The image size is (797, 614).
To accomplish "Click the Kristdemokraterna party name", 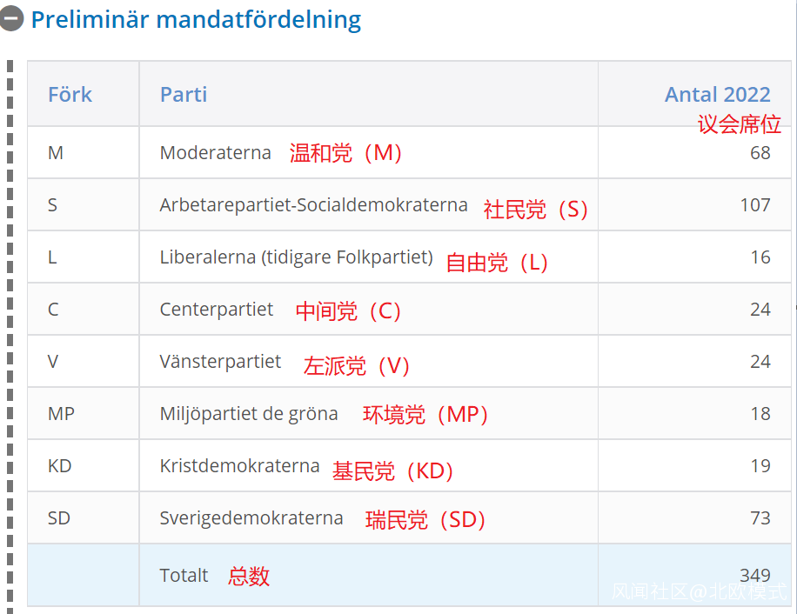I will (240, 466).
